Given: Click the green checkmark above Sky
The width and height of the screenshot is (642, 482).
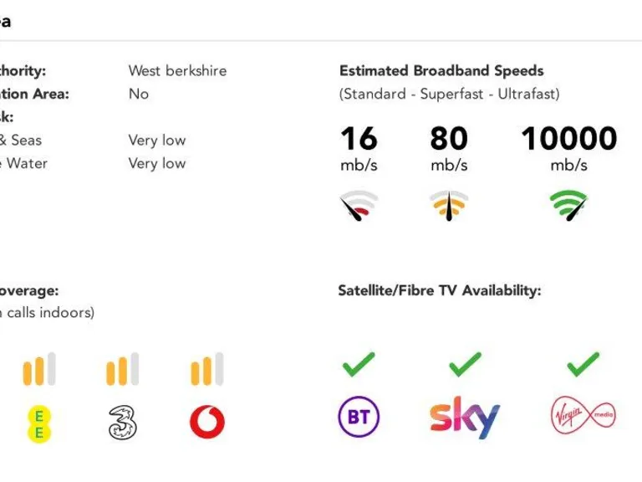Looking at the screenshot, I should click(465, 364).
